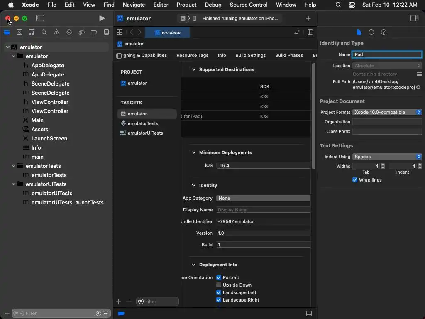Go forward with the editor right chevron

click(x=140, y=32)
